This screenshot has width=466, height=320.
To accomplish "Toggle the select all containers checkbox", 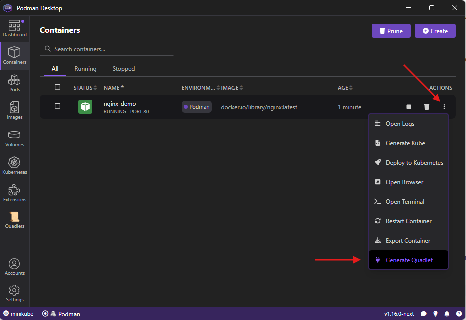I will coord(57,87).
